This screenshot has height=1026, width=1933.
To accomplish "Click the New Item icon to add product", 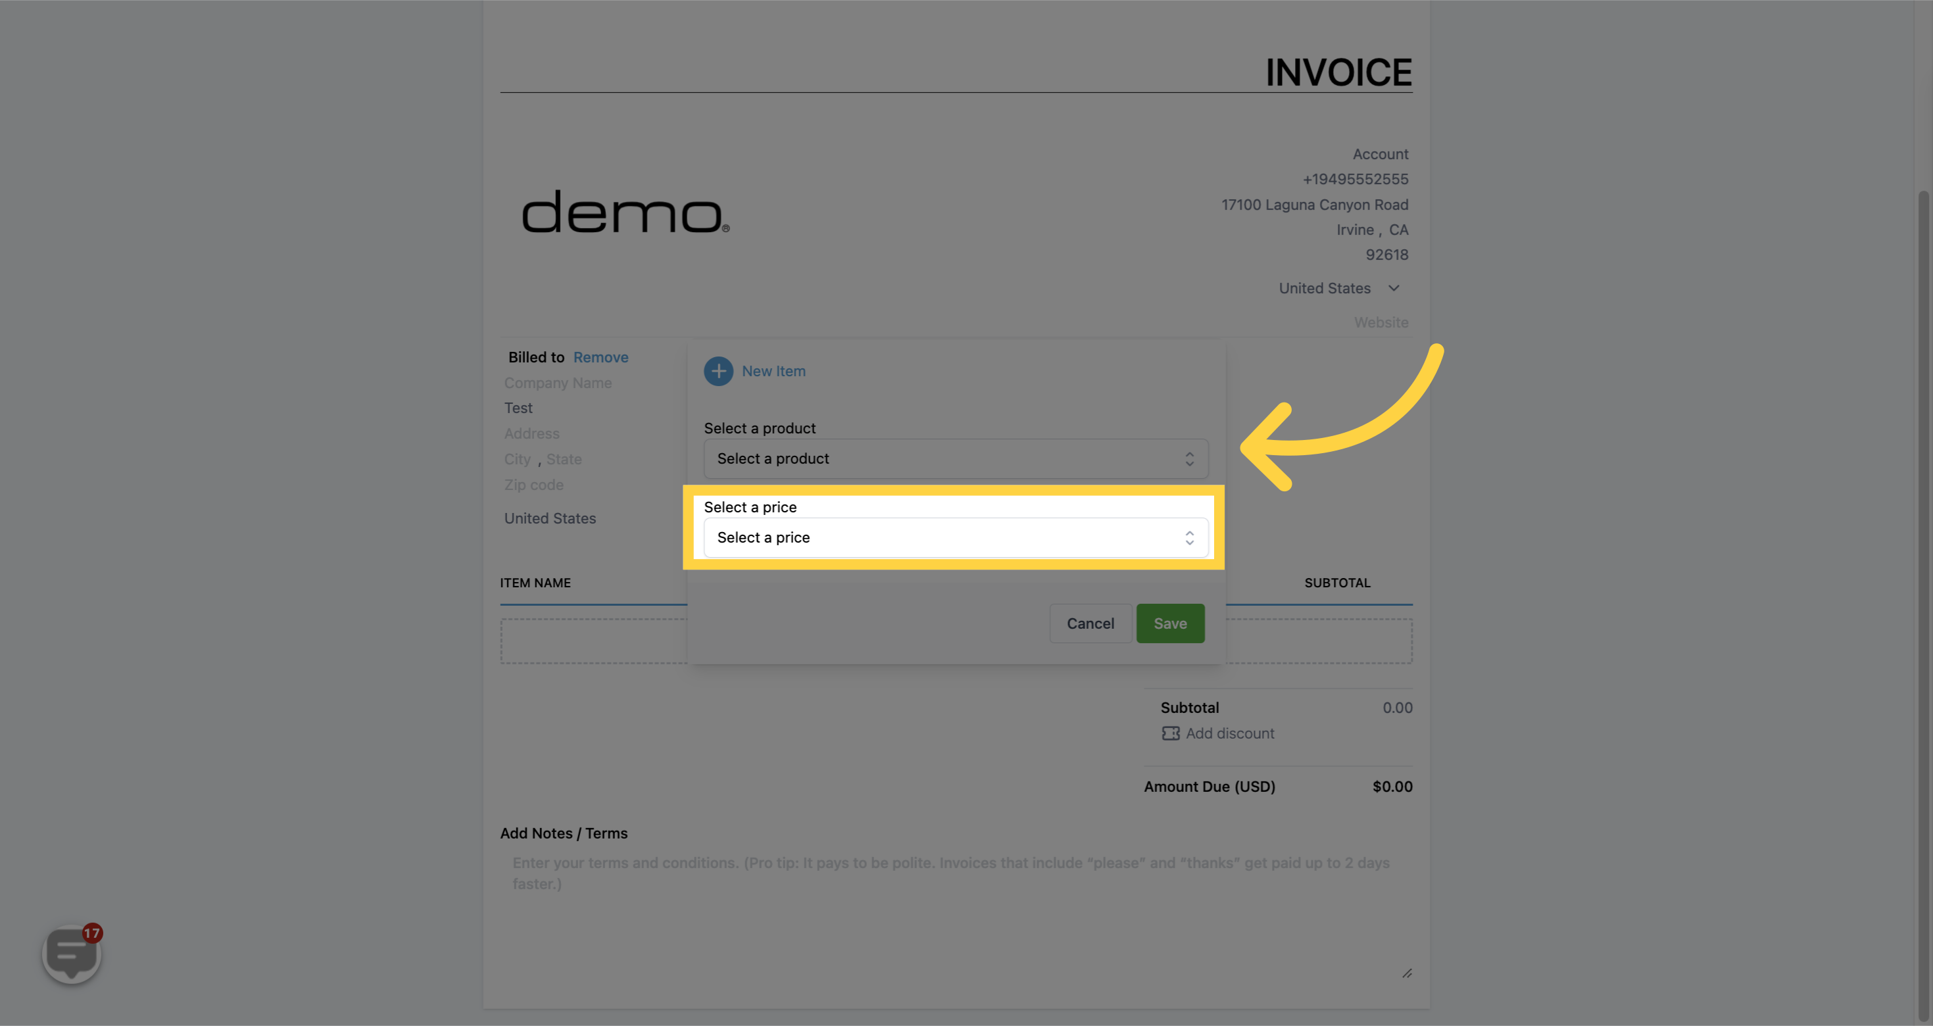I will click(718, 372).
